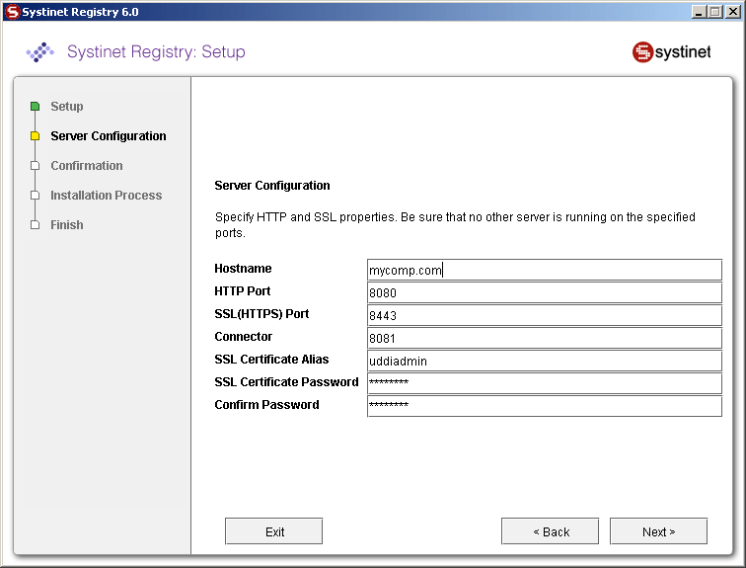Select the Confirmation step label
This screenshot has height=568, width=746.
(87, 166)
